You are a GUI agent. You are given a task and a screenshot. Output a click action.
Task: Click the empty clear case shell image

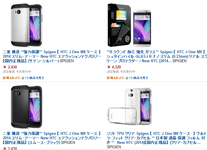point(122,116)
